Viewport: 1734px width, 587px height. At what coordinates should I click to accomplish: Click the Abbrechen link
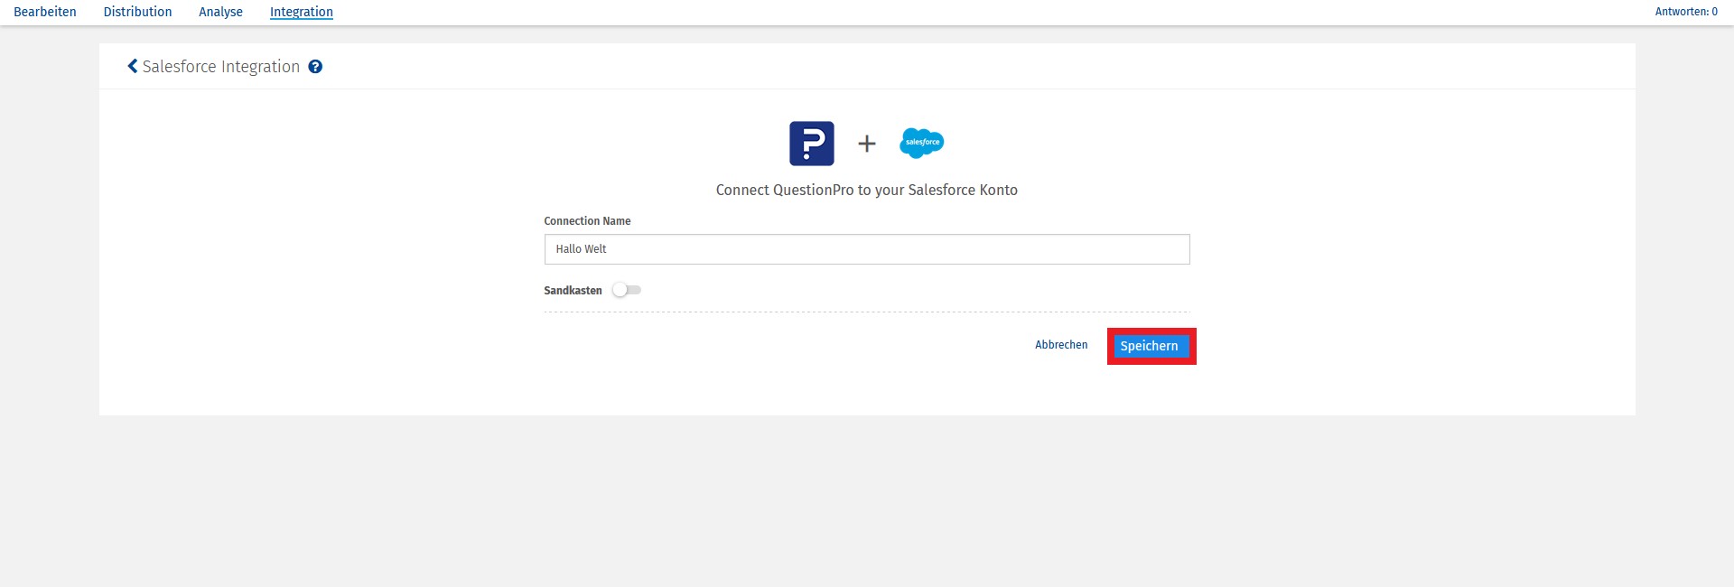(1061, 345)
